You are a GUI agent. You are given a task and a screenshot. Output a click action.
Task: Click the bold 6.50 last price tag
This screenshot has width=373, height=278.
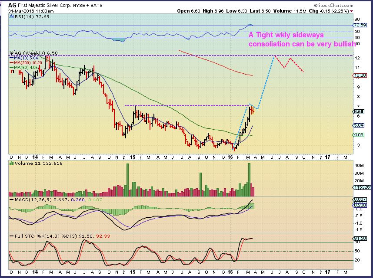click(359, 111)
